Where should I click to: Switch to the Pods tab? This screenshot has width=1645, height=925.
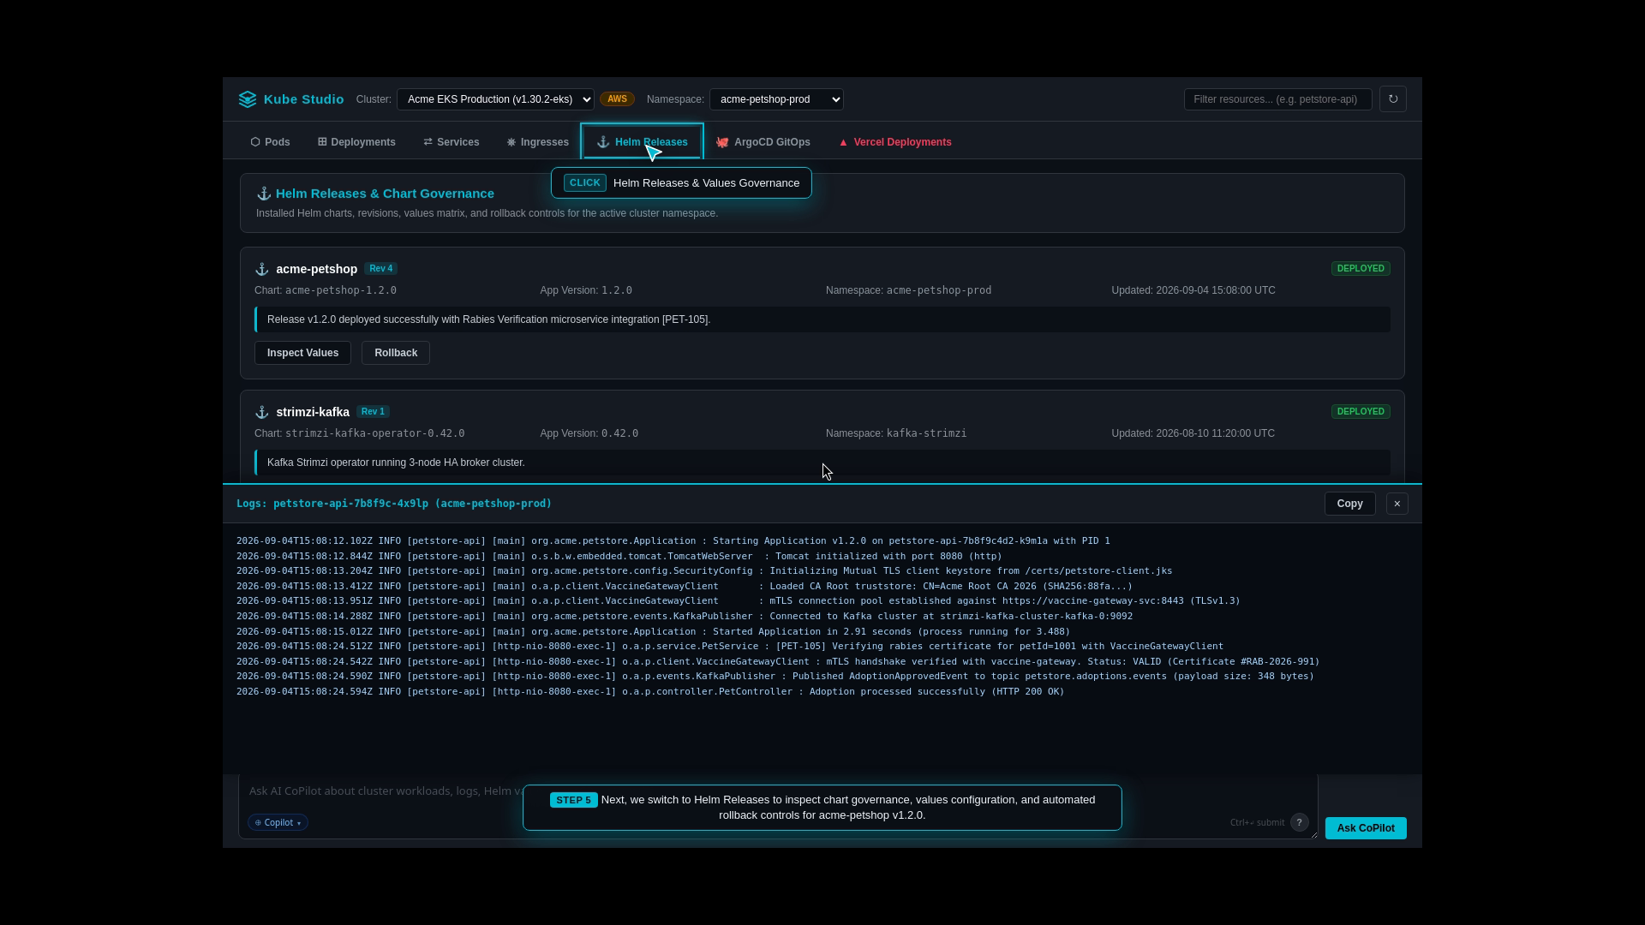click(270, 142)
